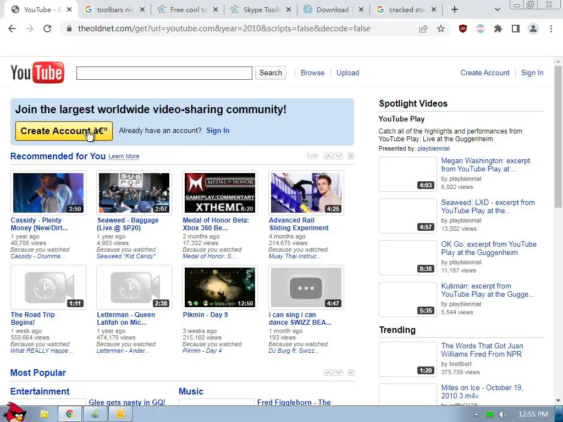563x422 pixels.
Task: Remove the Most Popular section
Action: point(351,373)
